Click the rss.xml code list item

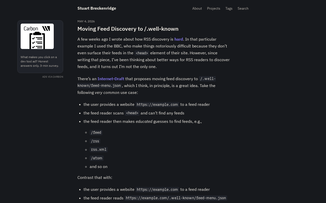(x=99, y=149)
